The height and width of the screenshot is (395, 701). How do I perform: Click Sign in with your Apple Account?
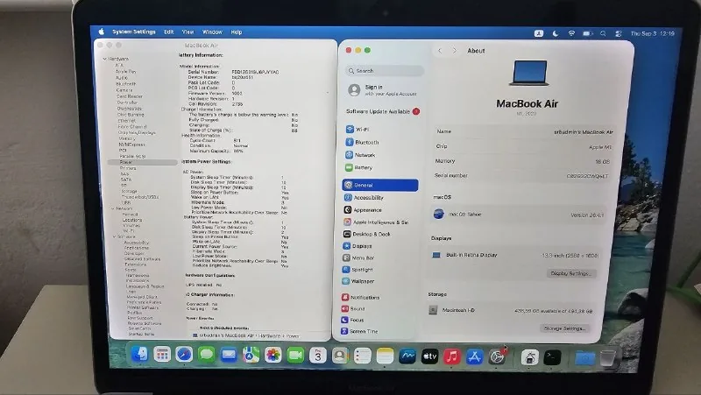point(382,90)
